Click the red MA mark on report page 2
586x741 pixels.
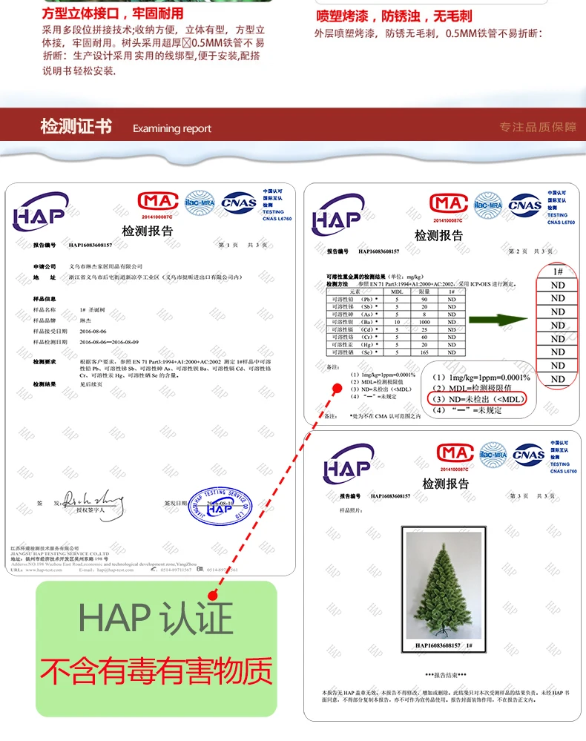point(449,204)
